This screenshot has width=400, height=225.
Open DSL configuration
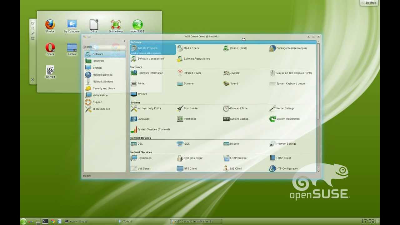[x=137, y=144]
